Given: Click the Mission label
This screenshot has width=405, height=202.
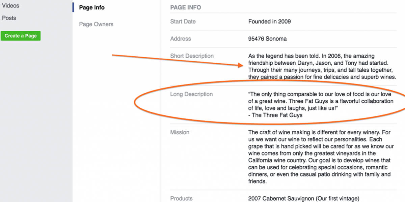Looking at the screenshot, I should click(x=180, y=132).
